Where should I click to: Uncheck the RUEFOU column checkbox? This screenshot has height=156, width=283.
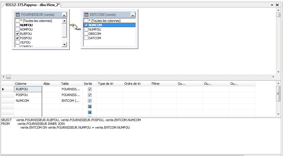[x=18, y=34]
